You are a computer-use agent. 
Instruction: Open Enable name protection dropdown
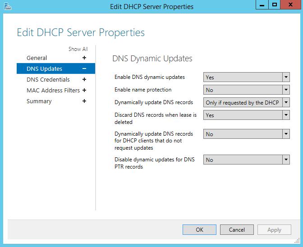tap(246, 90)
